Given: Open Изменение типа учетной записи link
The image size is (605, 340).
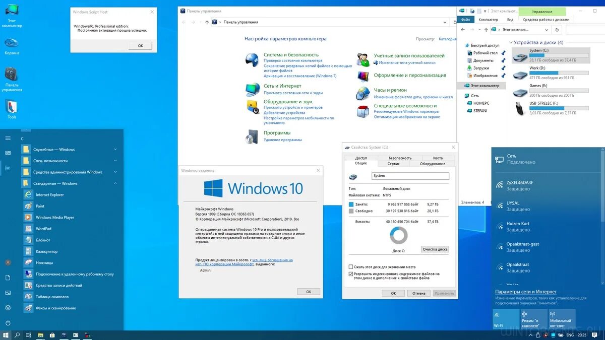Looking at the screenshot, I should click(x=407, y=62).
